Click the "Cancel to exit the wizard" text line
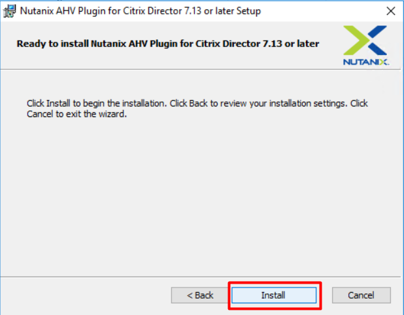Image resolution: width=404 pixels, height=315 pixels. [76, 114]
